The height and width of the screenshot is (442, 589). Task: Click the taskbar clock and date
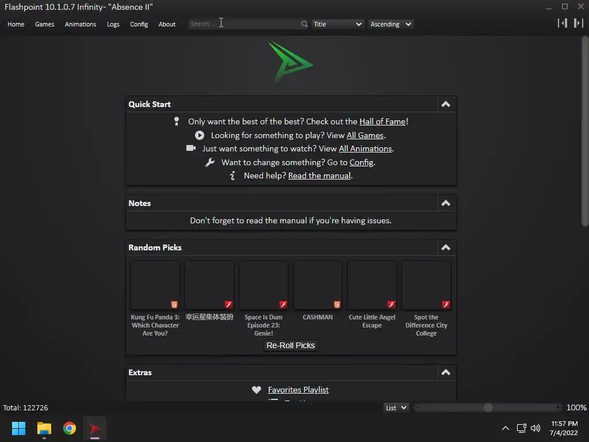pyautogui.click(x=564, y=428)
